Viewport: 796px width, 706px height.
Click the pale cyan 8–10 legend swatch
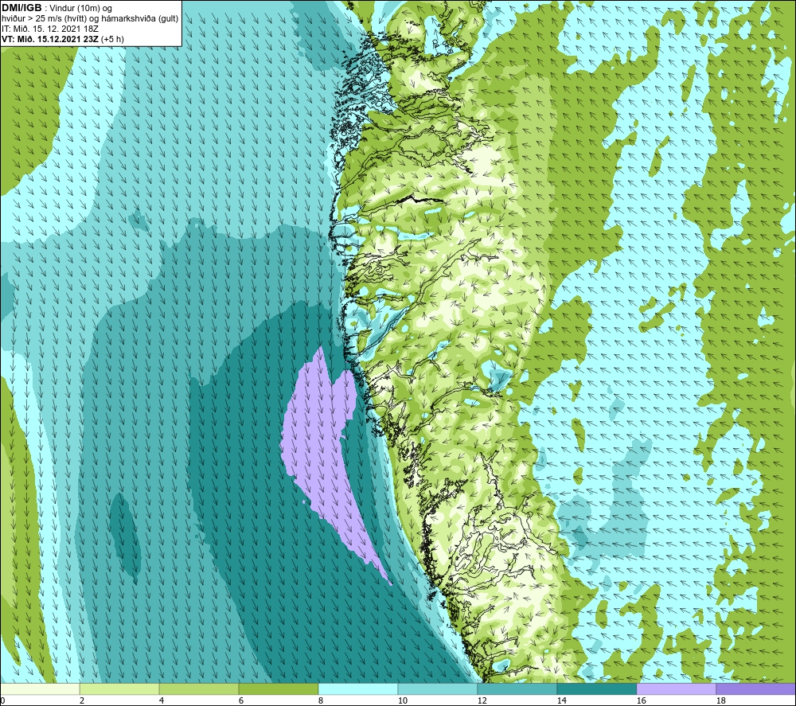tap(358, 688)
